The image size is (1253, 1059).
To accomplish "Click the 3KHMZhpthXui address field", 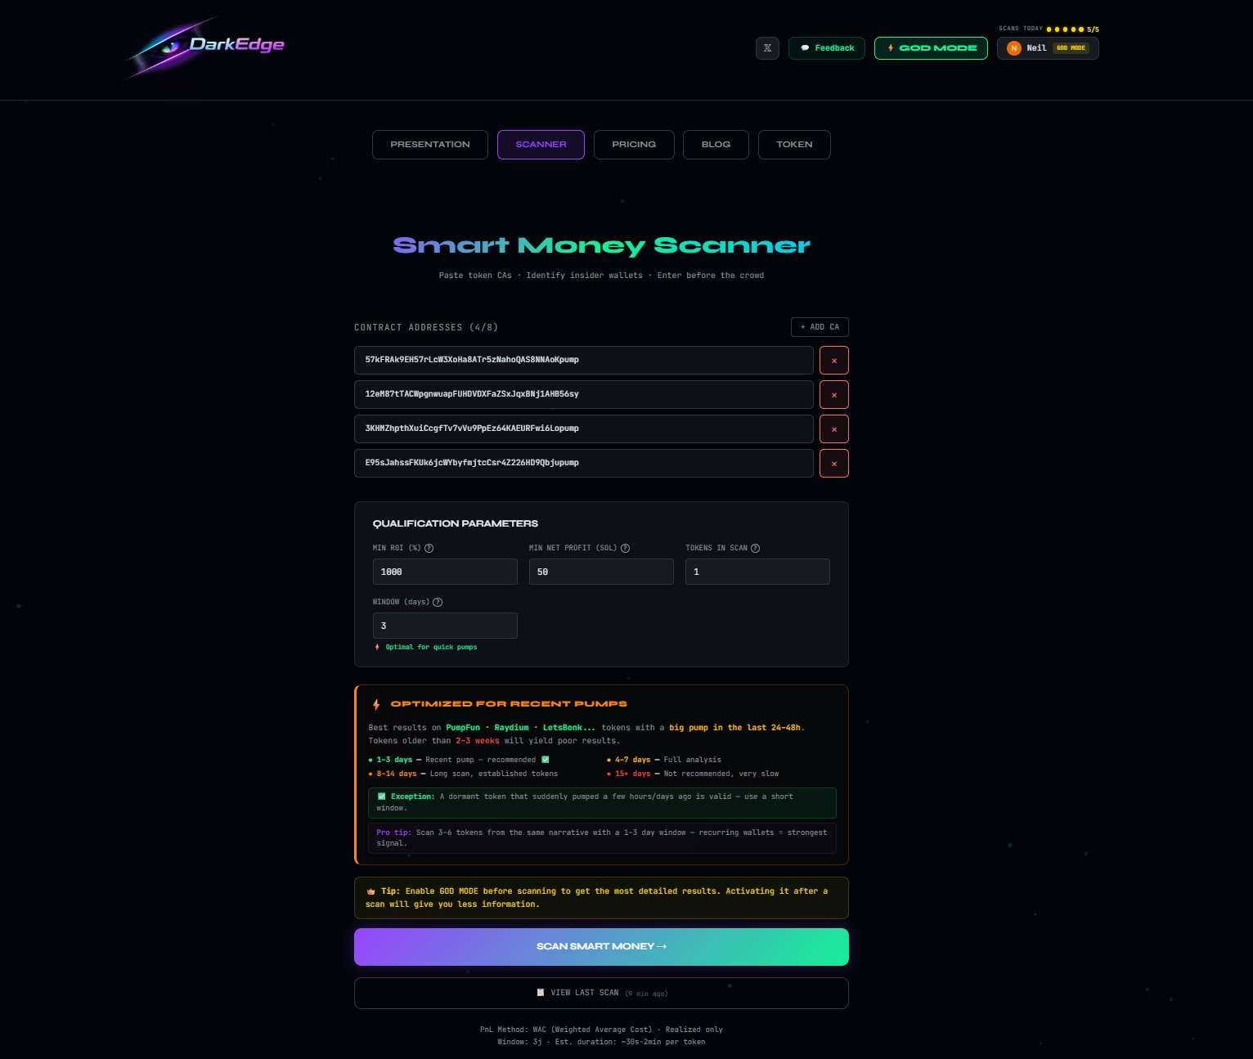I will click(x=584, y=429).
